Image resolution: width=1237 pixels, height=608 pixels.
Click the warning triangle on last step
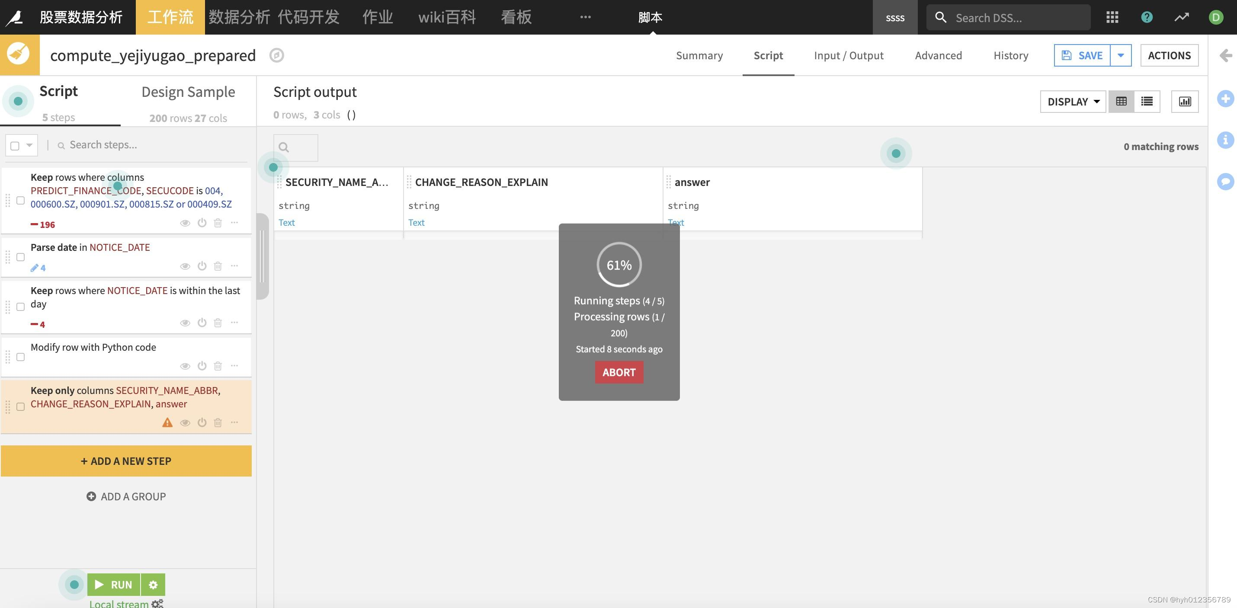click(167, 422)
